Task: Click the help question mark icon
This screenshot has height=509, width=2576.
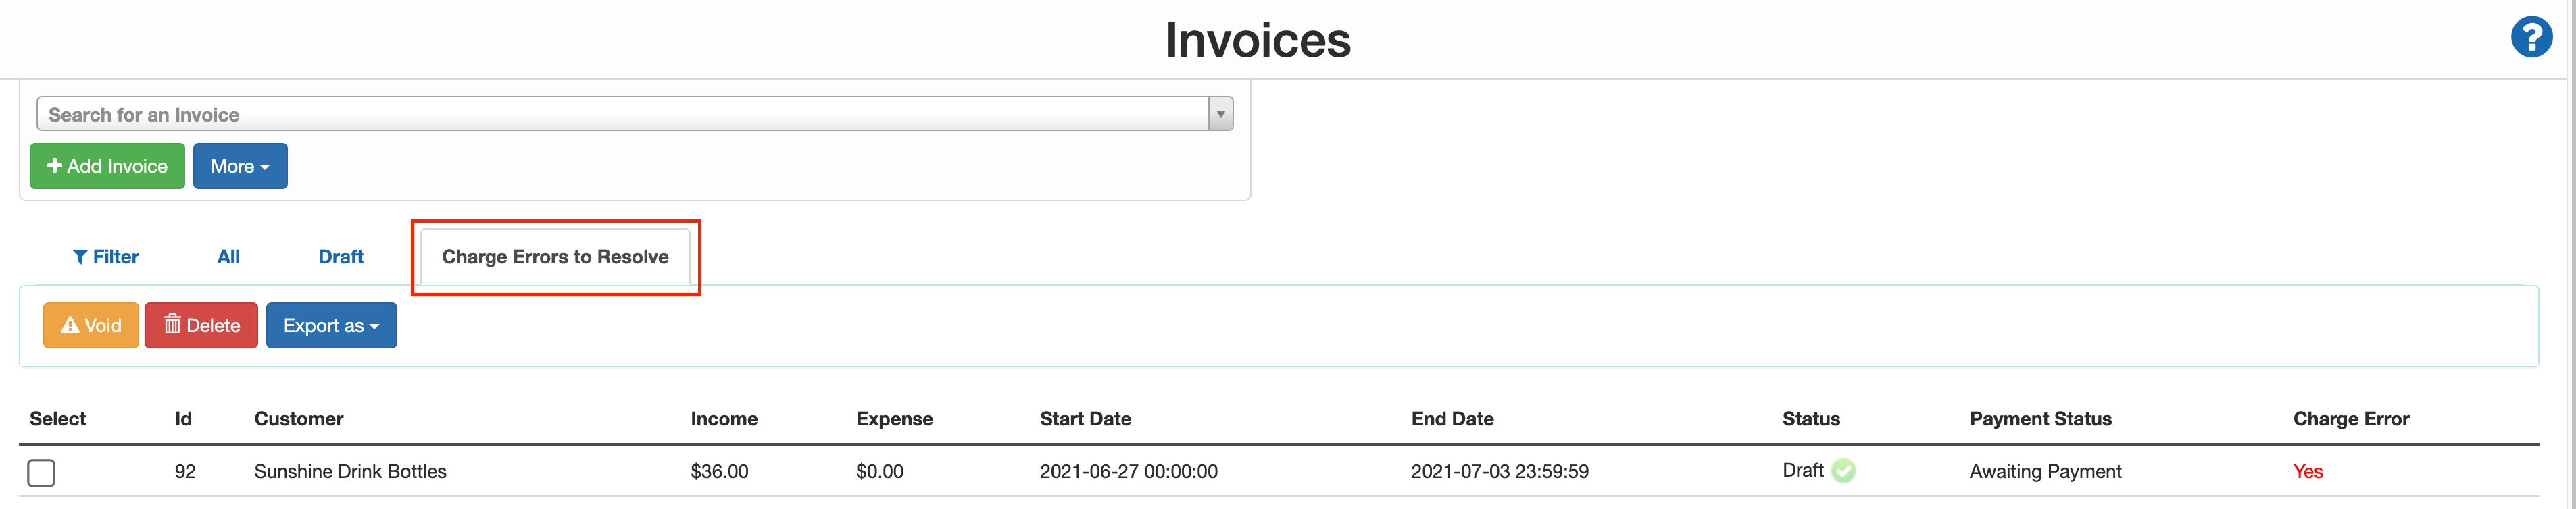Action: [x=2532, y=37]
